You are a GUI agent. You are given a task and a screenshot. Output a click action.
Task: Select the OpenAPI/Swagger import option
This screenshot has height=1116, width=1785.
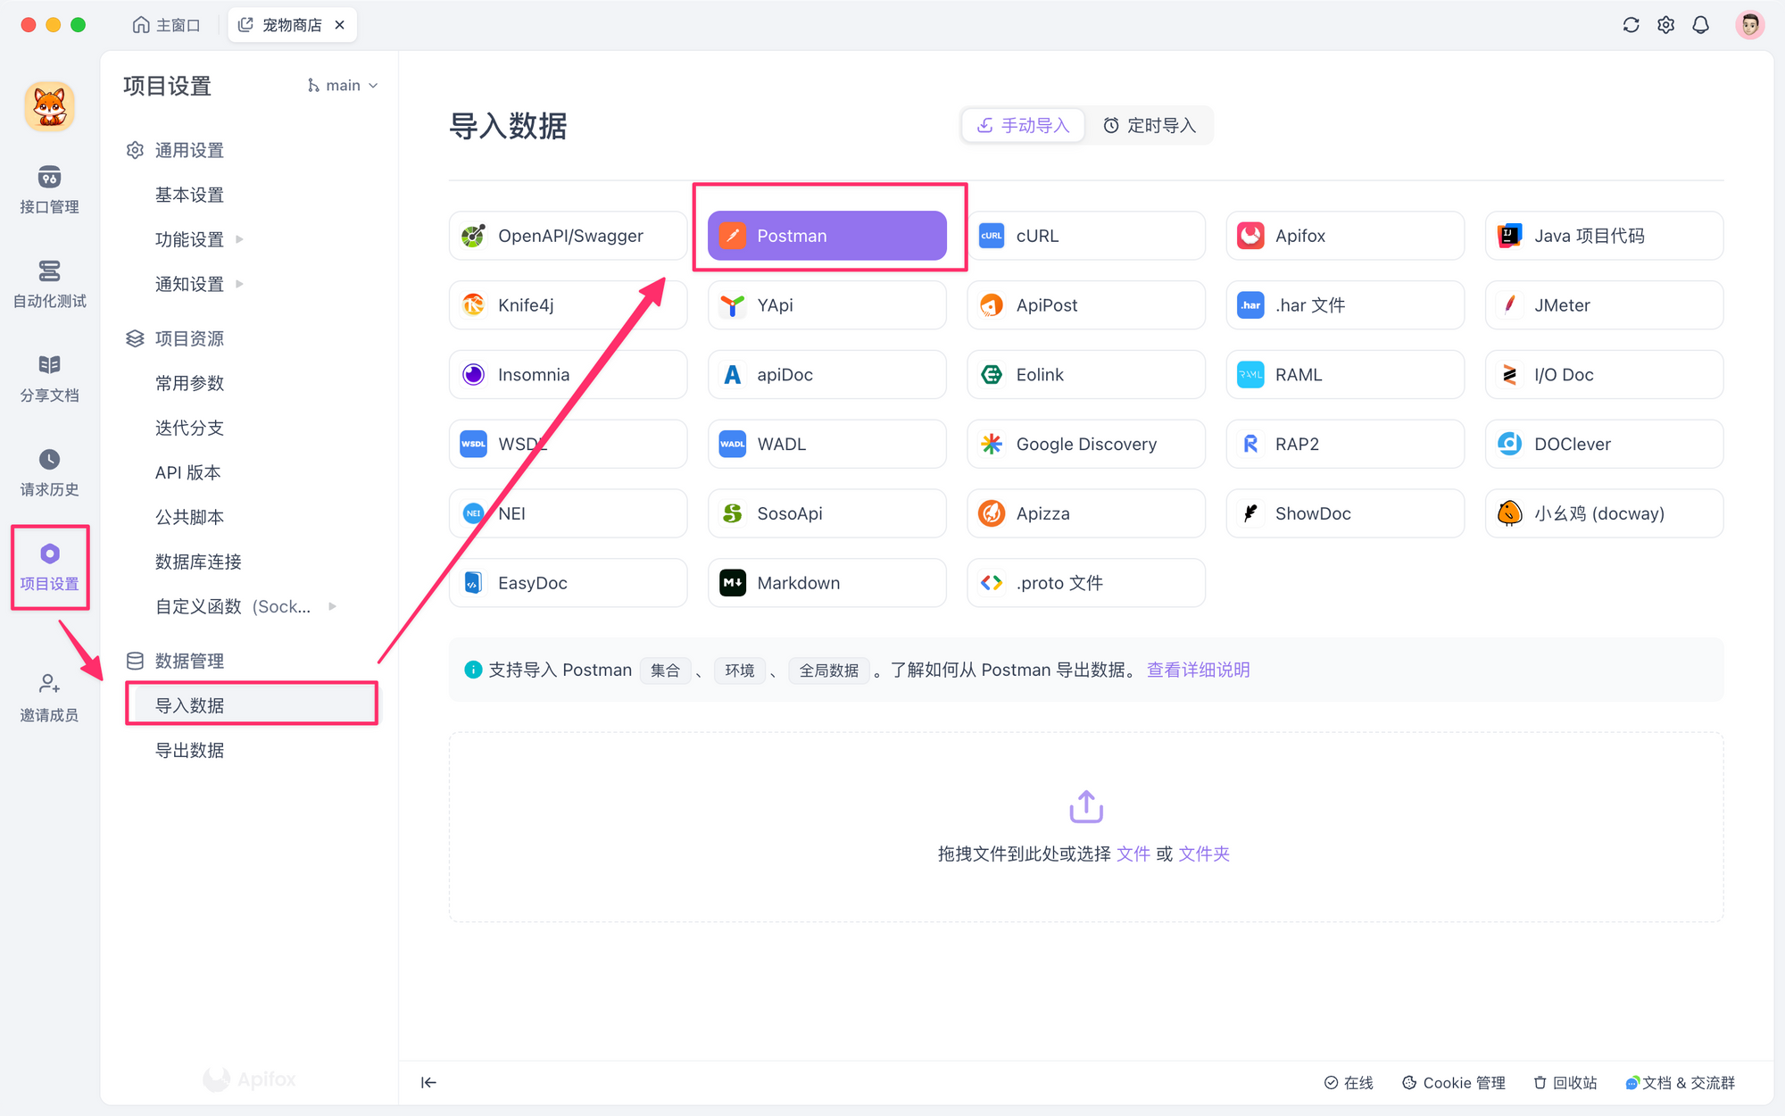coord(568,236)
